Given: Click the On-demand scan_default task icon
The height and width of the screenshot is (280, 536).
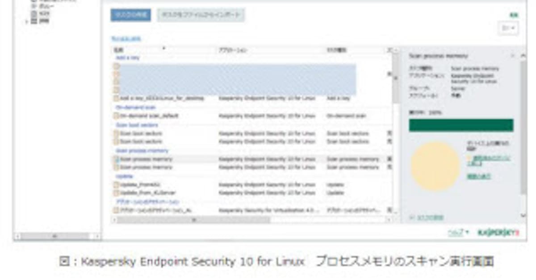Looking at the screenshot, I should (x=116, y=116).
